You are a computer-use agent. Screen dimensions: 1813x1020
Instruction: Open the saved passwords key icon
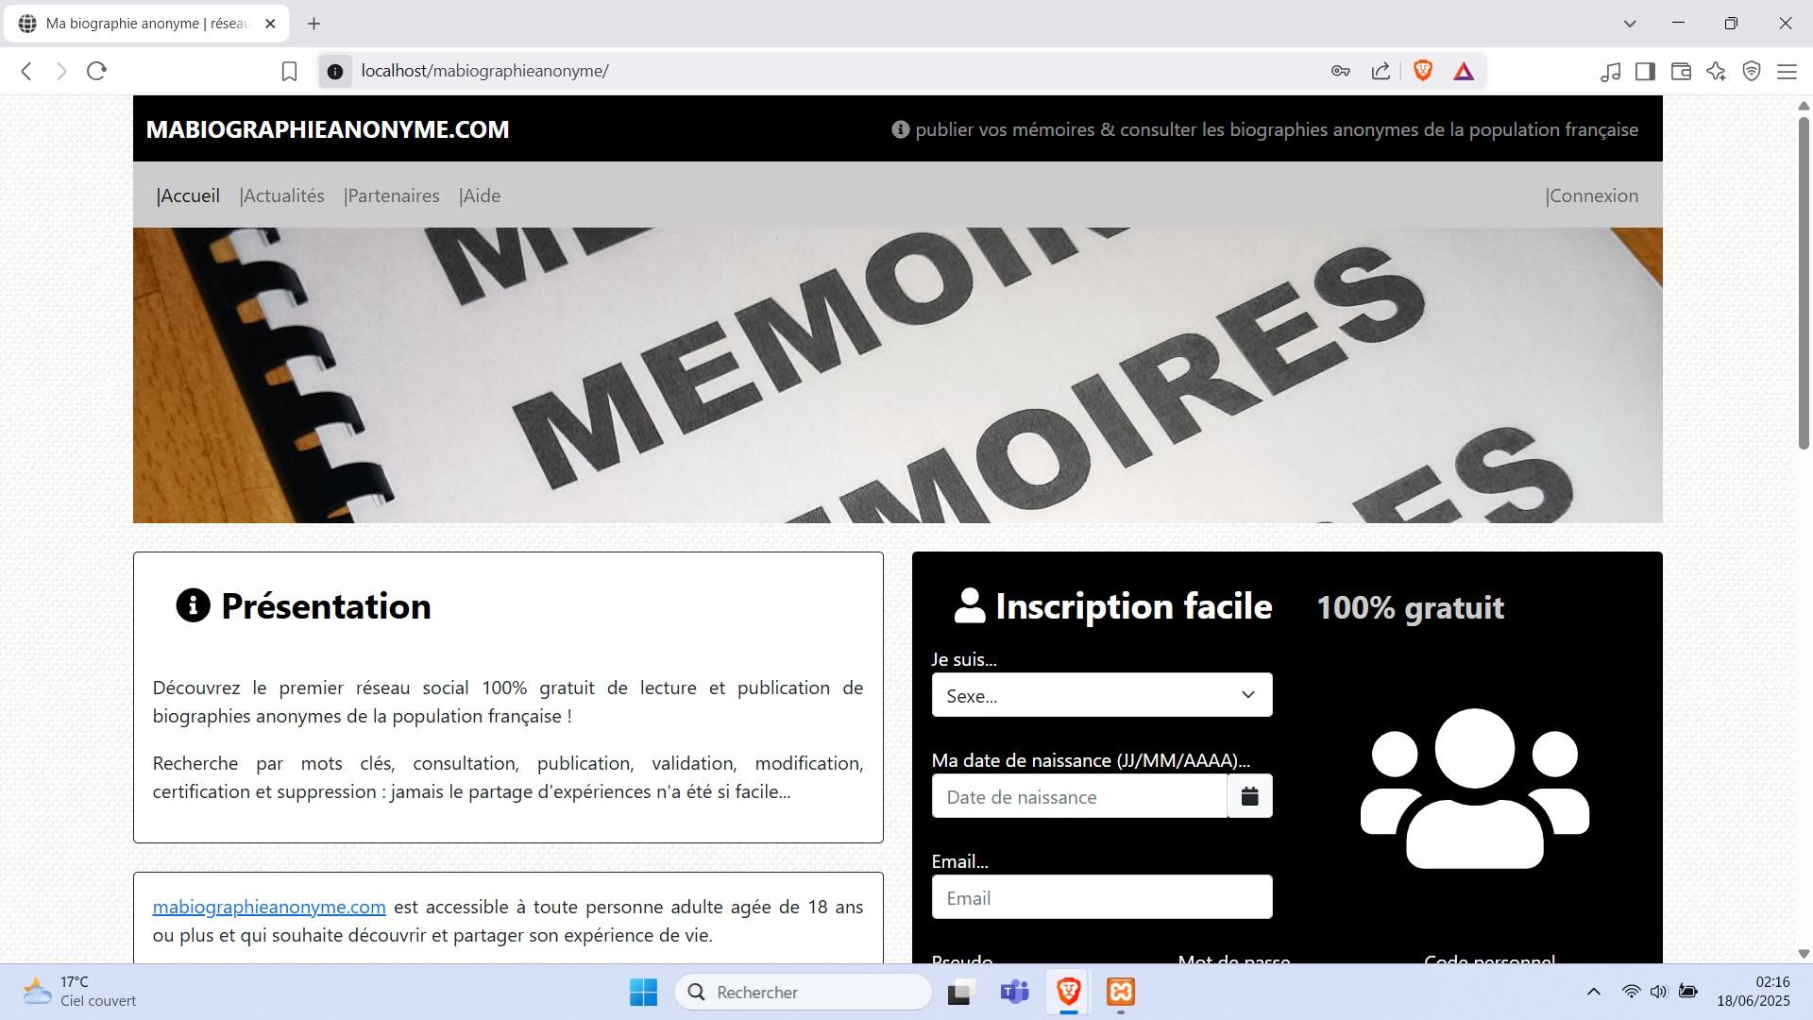pos(1340,71)
